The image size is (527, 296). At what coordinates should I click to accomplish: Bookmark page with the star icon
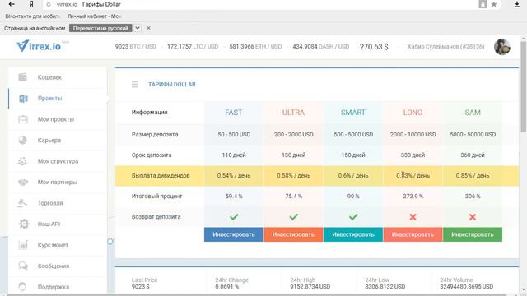coord(494,4)
